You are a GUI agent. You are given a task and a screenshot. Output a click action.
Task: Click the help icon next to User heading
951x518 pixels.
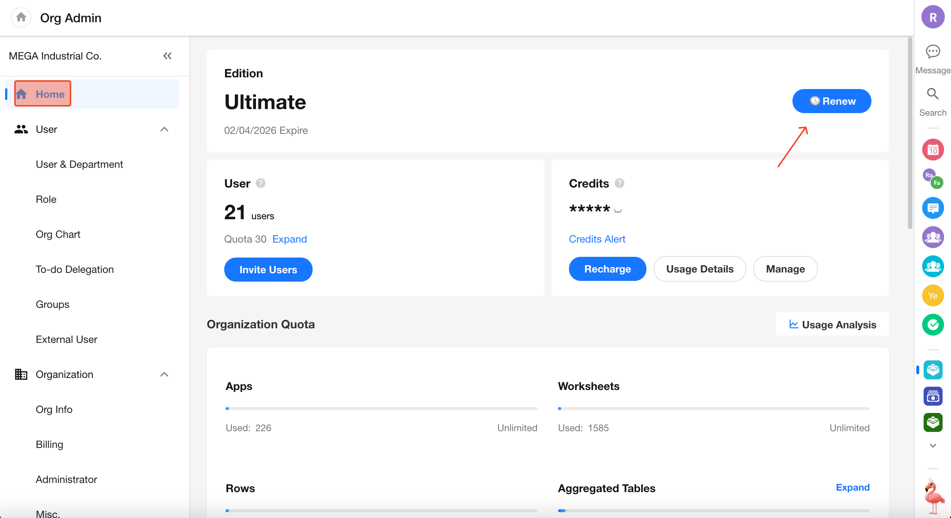[x=261, y=183]
